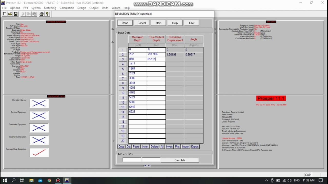Screen dimensions: 328x184
Task: Click the MD<->TVD Calculate button
Action: coord(180,160)
